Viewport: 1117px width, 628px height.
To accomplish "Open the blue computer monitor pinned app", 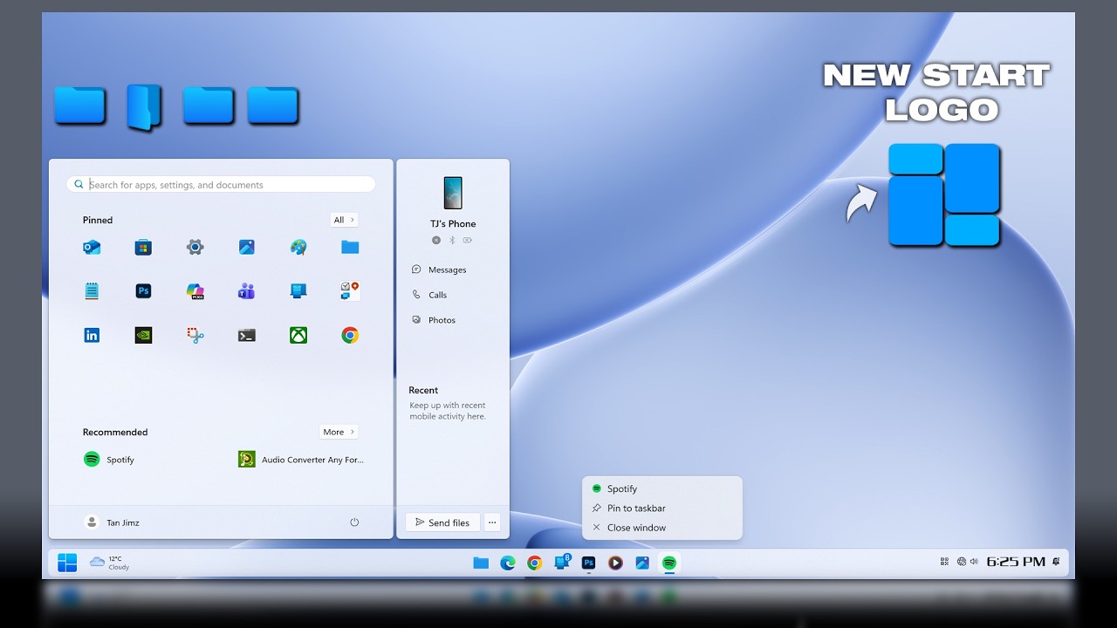I will click(298, 291).
